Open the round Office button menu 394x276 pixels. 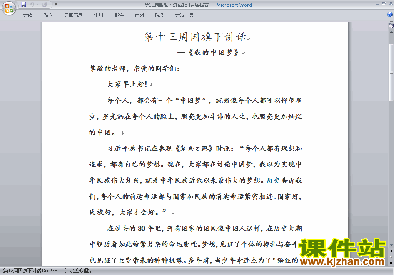(x=9, y=8)
